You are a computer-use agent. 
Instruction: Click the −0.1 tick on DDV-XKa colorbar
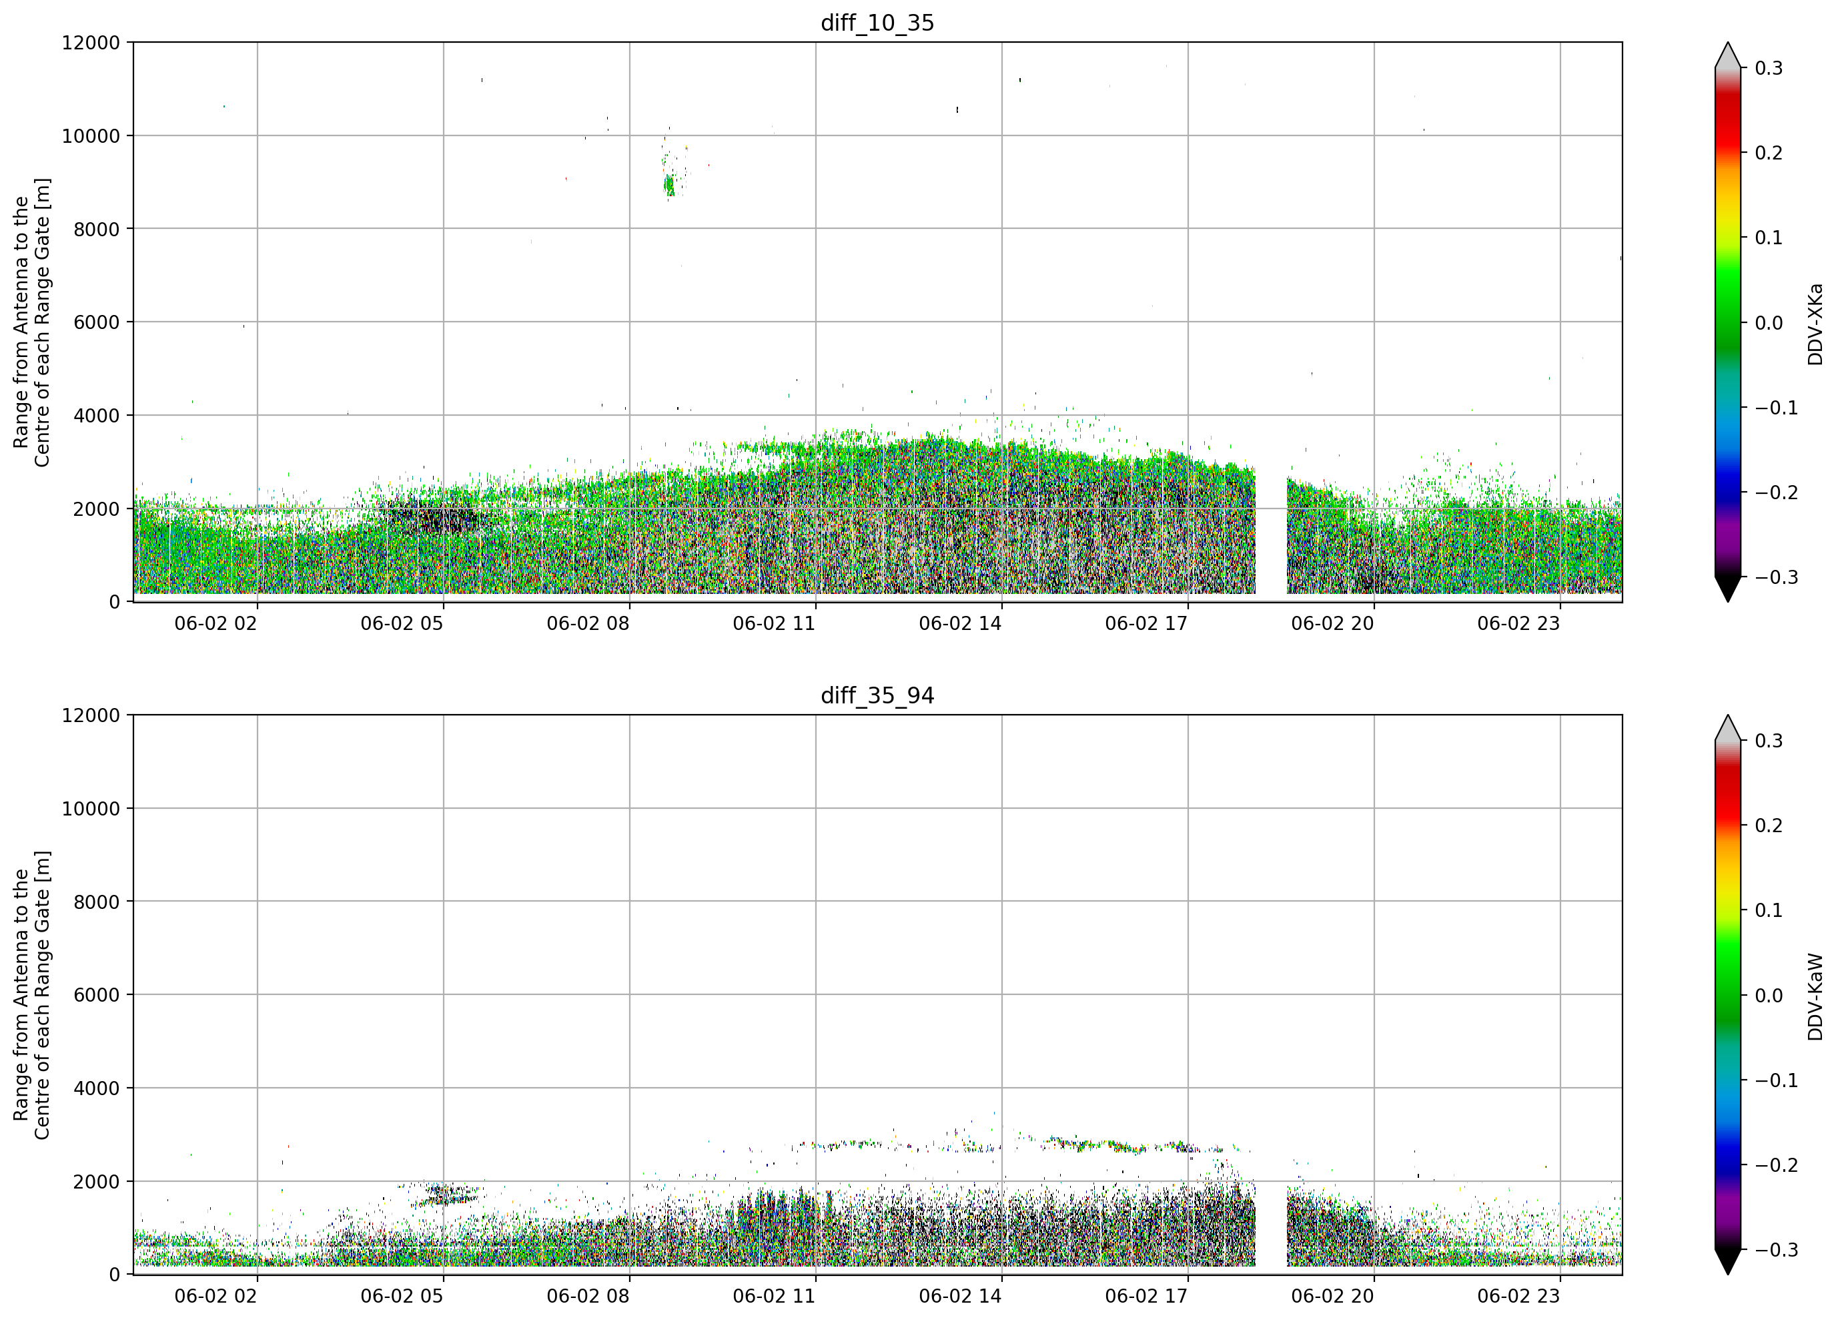[1777, 407]
